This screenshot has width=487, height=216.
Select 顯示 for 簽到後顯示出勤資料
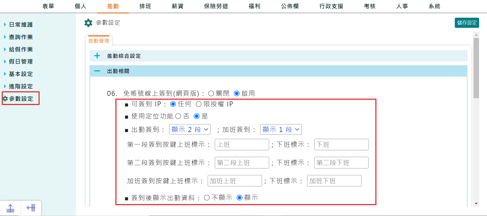pos(239,198)
